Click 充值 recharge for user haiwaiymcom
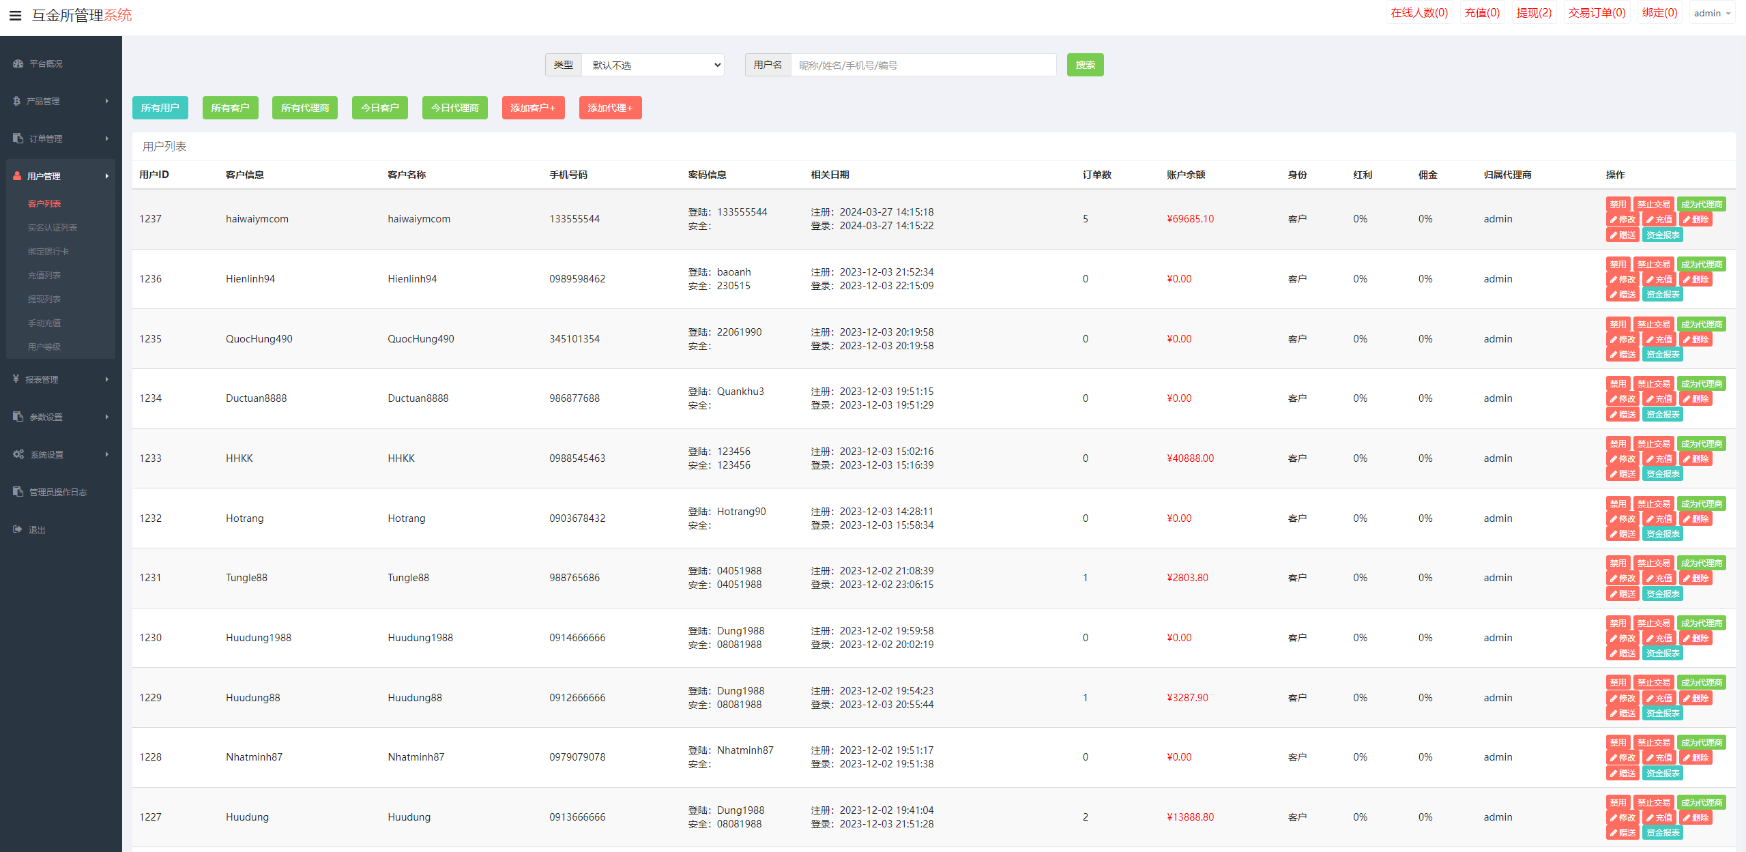 [x=1659, y=220]
